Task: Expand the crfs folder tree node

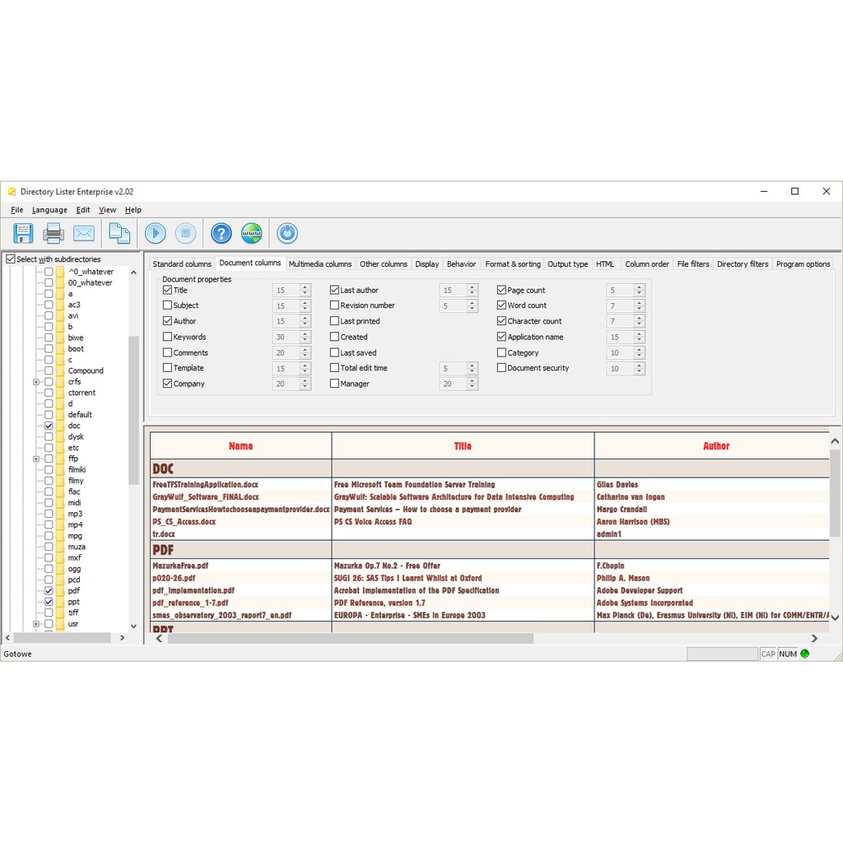Action: point(36,382)
